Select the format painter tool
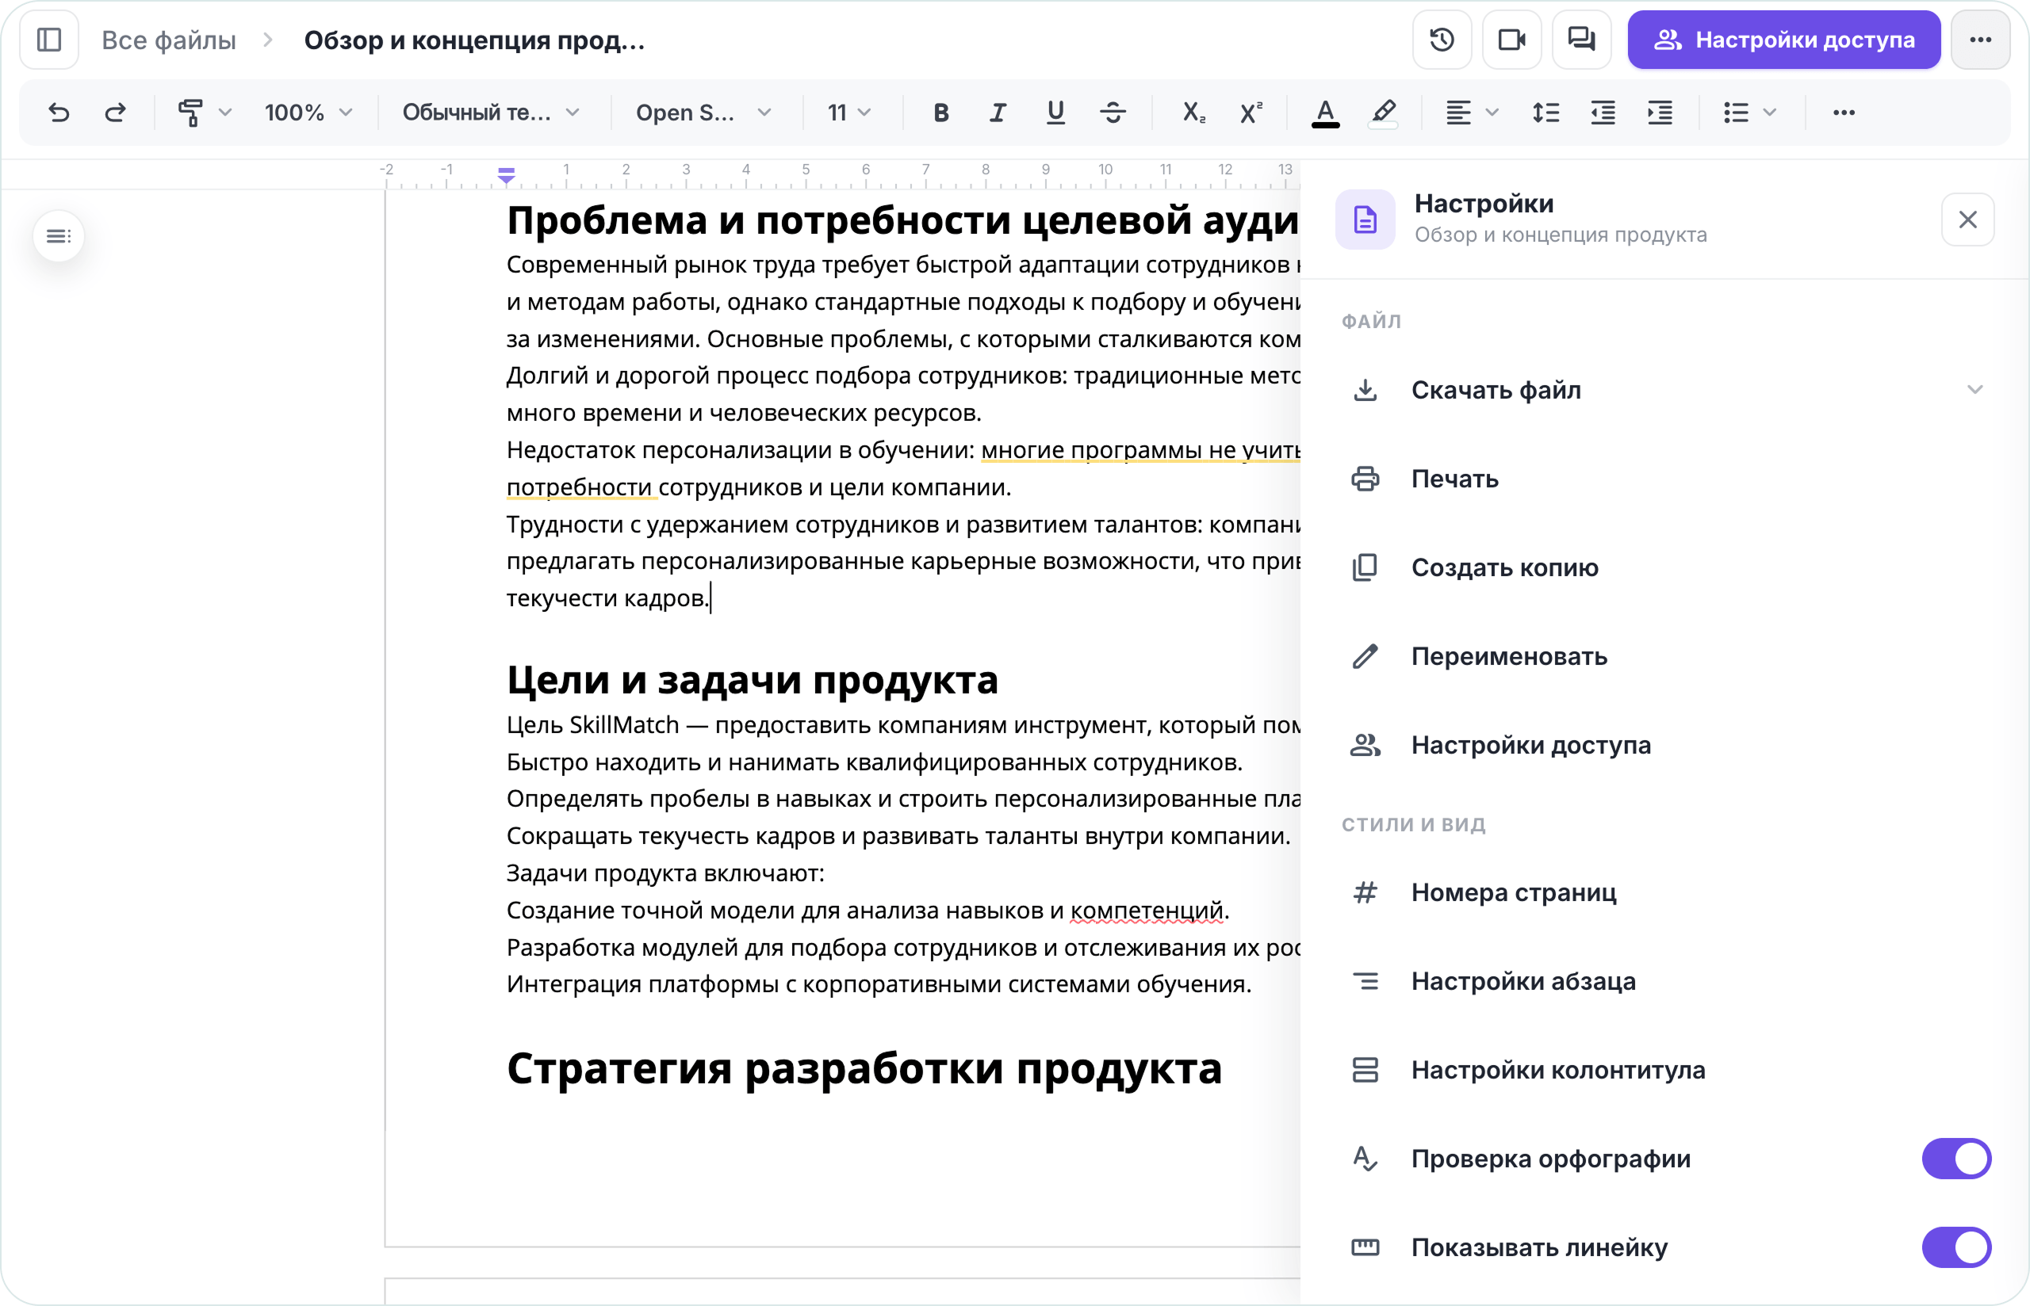This screenshot has height=1306, width=2030. click(190, 112)
